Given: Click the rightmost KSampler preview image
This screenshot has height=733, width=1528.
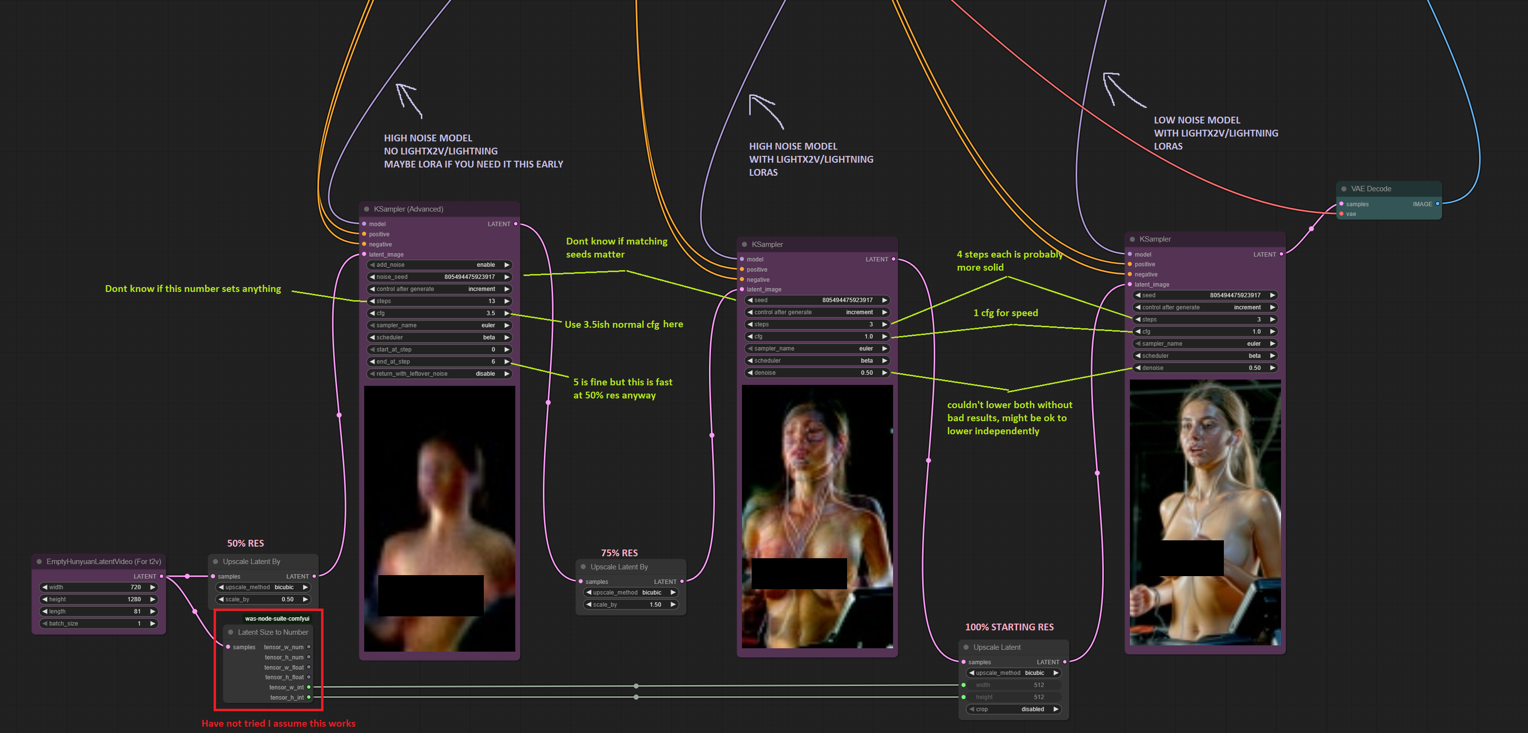Looking at the screenshot, I should click(1205, 513).
